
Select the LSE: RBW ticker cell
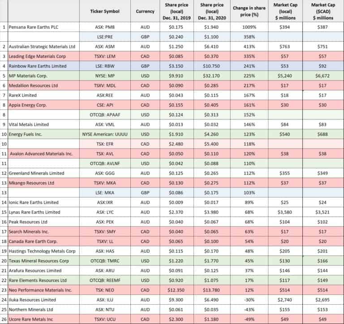pyautogui.click(x=105, y=66)
